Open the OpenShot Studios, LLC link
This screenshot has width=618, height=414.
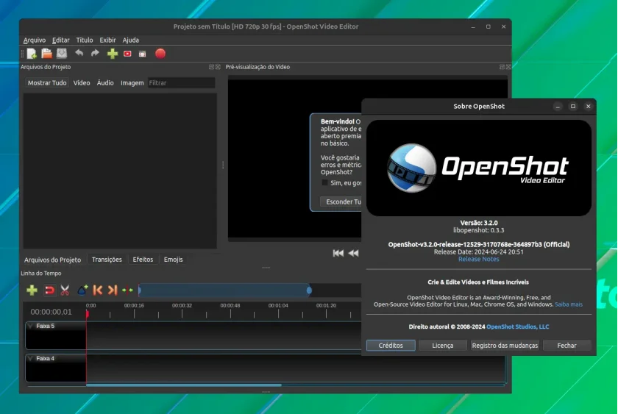point(517,326)
